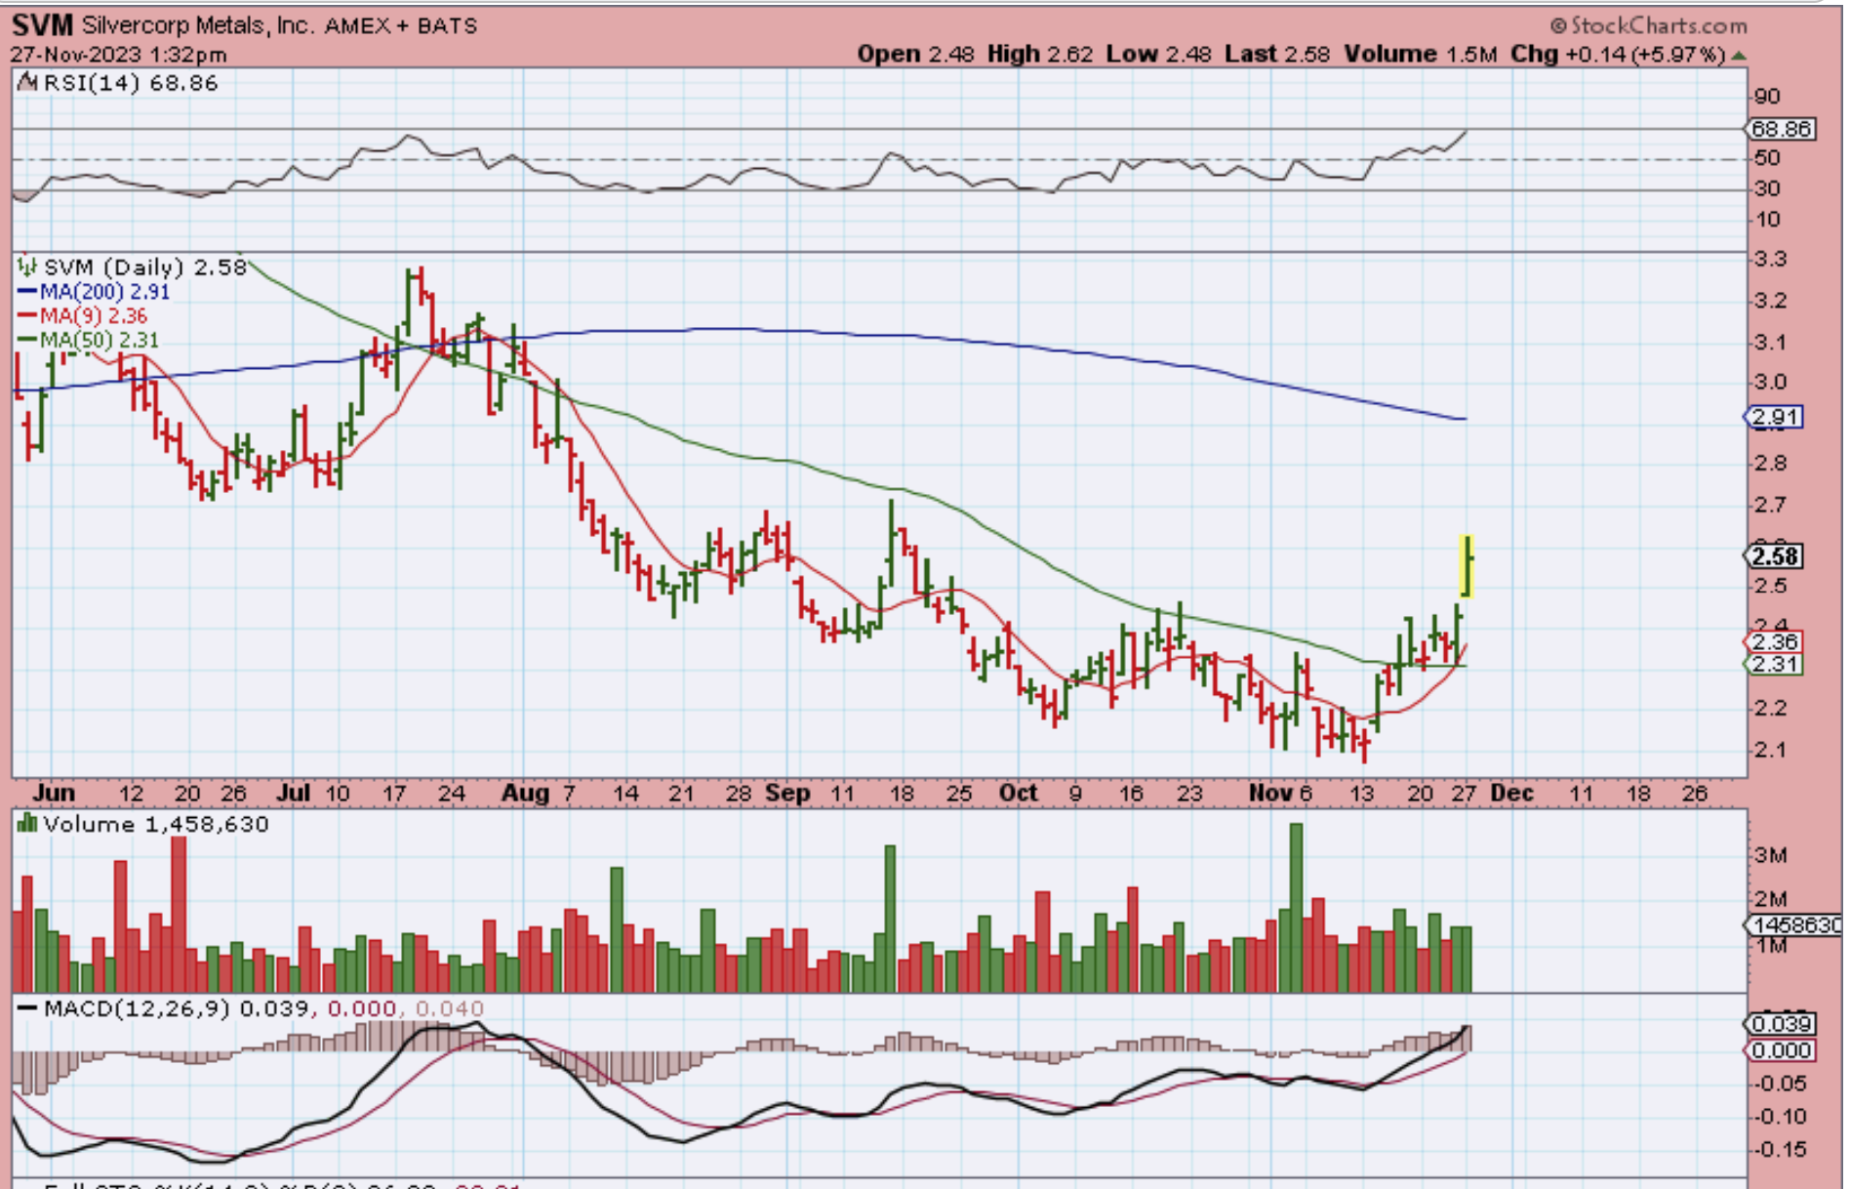This screenshot has height=1189, width=1850.
Task: Click the RSI axis label 30
Action: pos(1767,188)
